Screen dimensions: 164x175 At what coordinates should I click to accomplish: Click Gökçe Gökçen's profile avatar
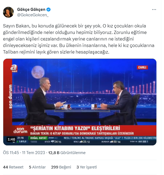pyautogui.click(x=8, y=12)
